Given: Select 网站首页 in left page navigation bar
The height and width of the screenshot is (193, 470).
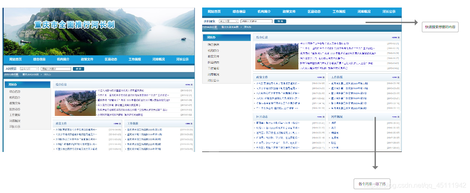Looking at the screenshot, I should coord(15,59).
